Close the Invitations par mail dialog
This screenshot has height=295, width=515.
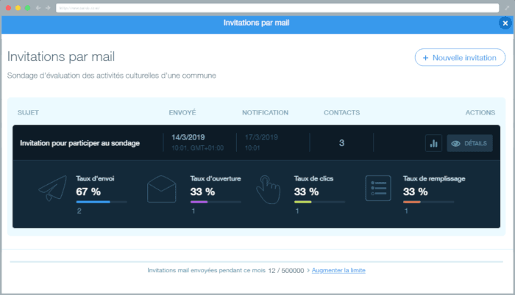[505, 23]
